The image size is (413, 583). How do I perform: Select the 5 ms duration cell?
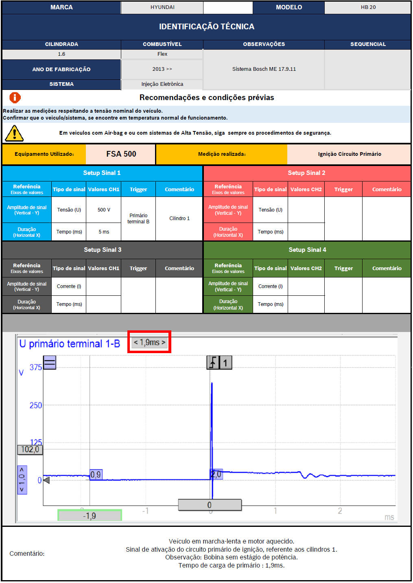104,232
